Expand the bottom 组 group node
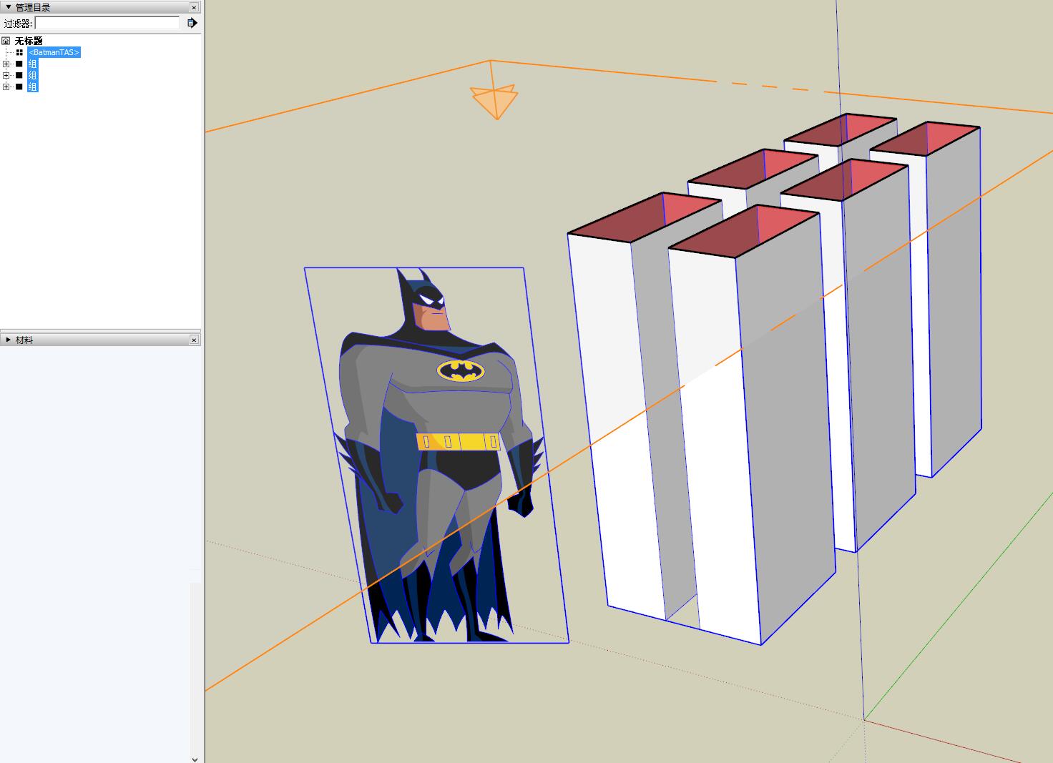This screenshot has height=763, width=1053. 6,87
